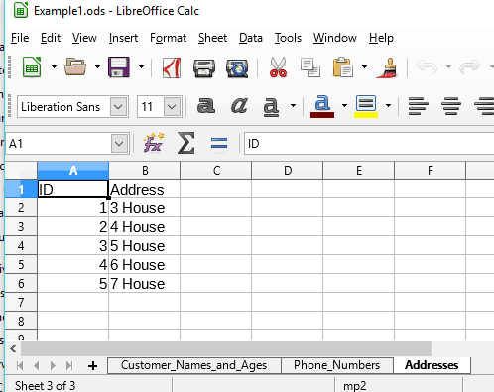Open the Format menu
The width and height of the screenshot is (494, 392).
pos(168,38)
